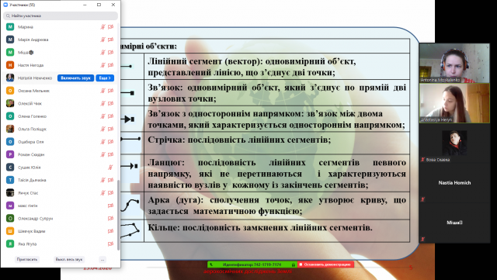Click Выкл. весь звук to mute all participants
This screenshot has height=280, width=497.
[69, 259]
